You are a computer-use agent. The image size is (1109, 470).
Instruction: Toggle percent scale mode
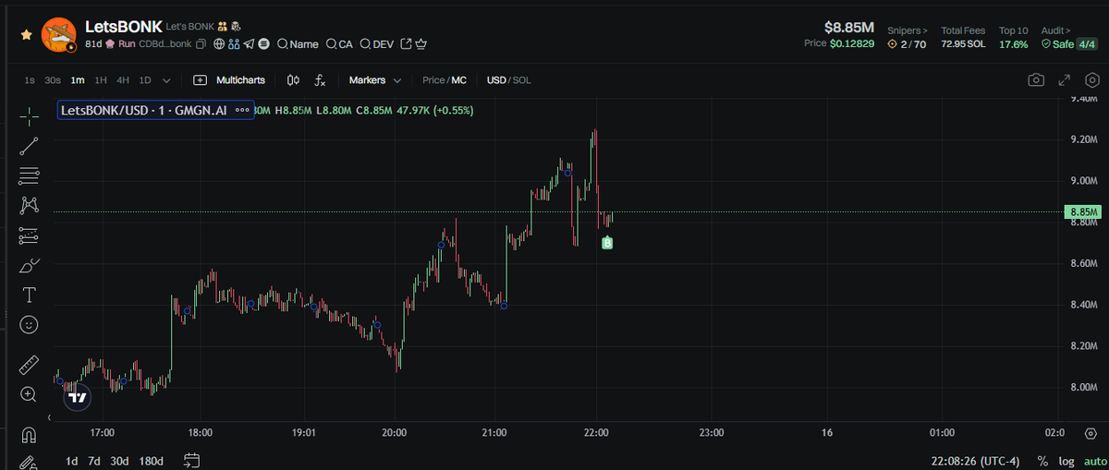point(1042,461)
